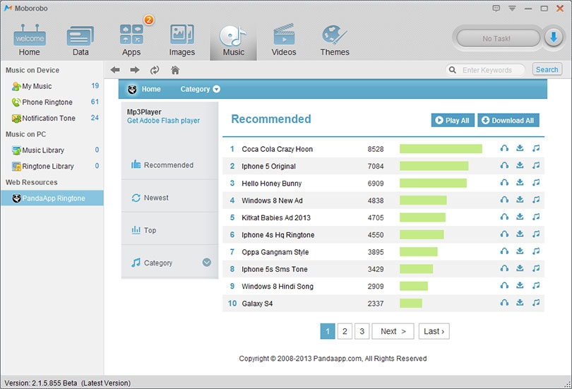Open feedback chat icon in title bar
This screenshot has height=389, width=572.
click(496, 8)
